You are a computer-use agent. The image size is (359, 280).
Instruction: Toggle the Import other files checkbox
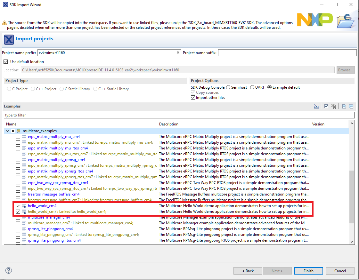point(193,98)
